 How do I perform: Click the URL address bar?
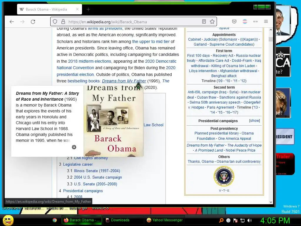[x=133, y=22]
